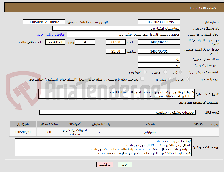The width and height of the screenshot is (224, 172).
Task: Click the announcement date field 1405/04/17 - 08:07
Action: coord(44,22)
